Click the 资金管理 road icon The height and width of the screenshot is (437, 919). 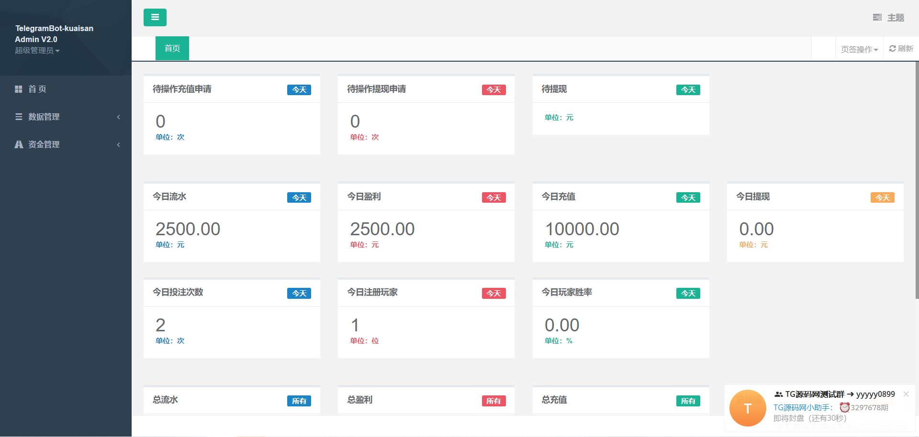19,144
